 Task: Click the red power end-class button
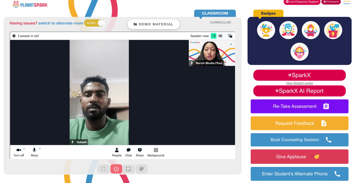click(x=116, y=169)
